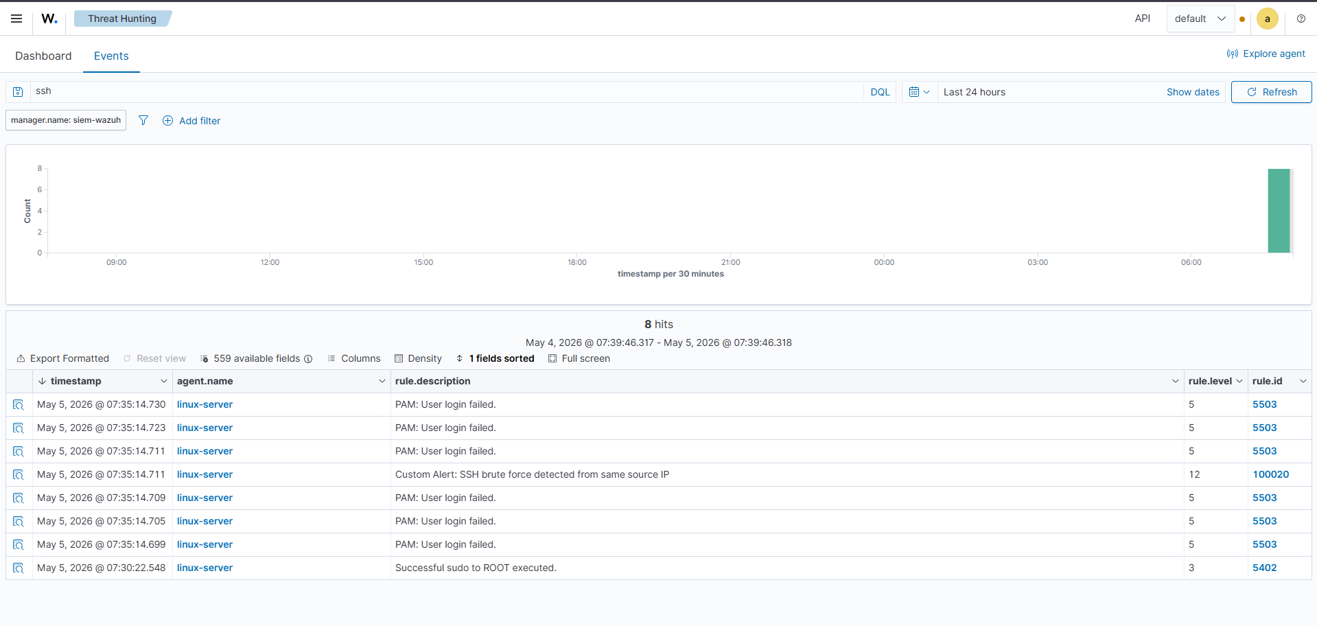Viewport: 1317px width, 626px height.
Task: Open the API link in the header
Action: [1142, 19]
